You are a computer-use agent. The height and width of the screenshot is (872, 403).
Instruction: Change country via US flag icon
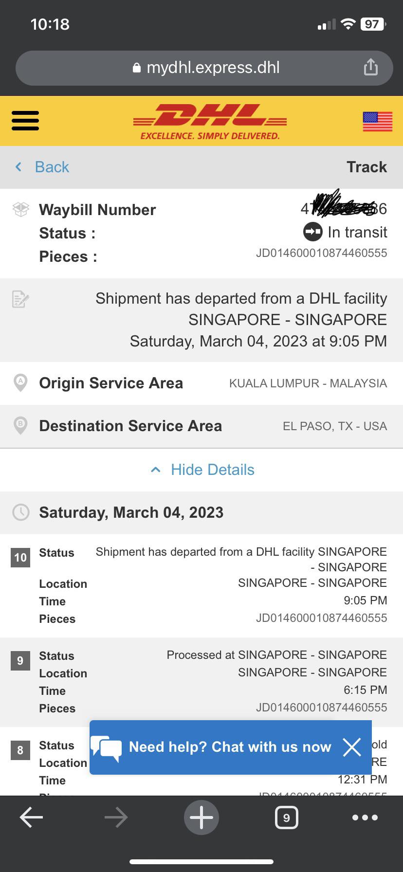pyautogui.click(x=377, y=122)
